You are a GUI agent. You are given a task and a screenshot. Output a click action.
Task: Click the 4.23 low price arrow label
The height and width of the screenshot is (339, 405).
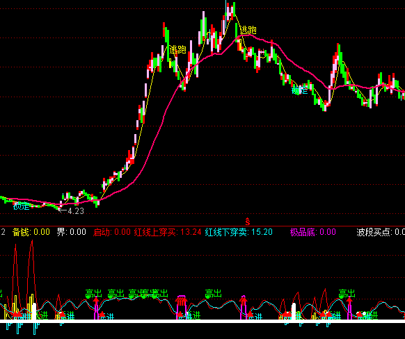72,211
